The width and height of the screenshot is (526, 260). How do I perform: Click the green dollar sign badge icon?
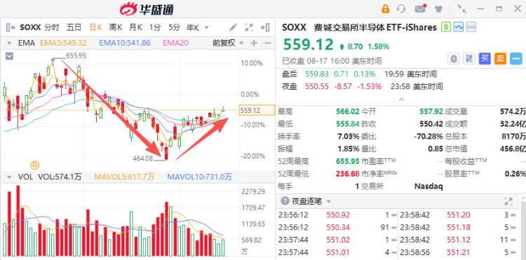446,27
